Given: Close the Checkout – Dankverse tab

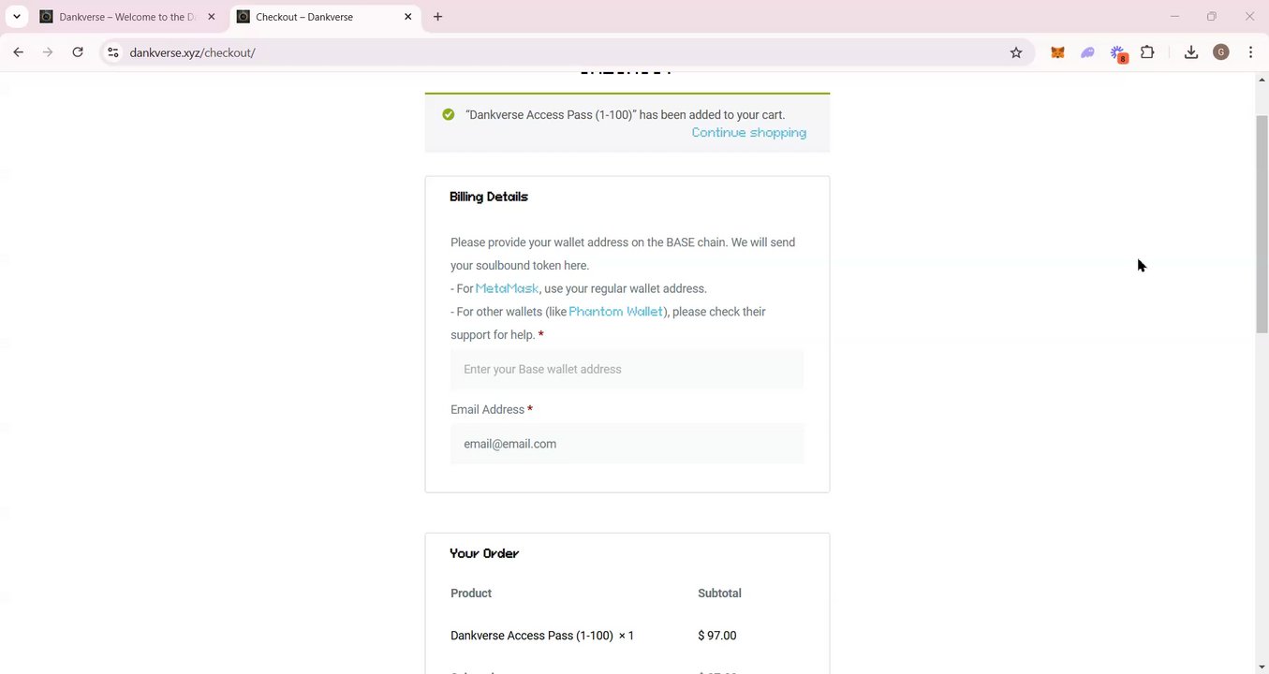Looking at the screenshot, I should tap(407, 17).
